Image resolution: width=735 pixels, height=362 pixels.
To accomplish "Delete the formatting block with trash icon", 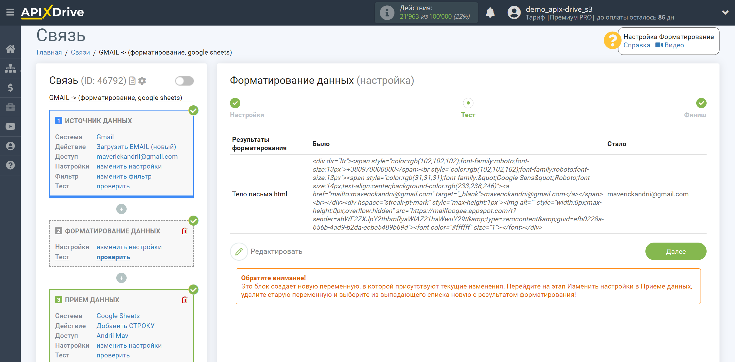I will [185, 231].
